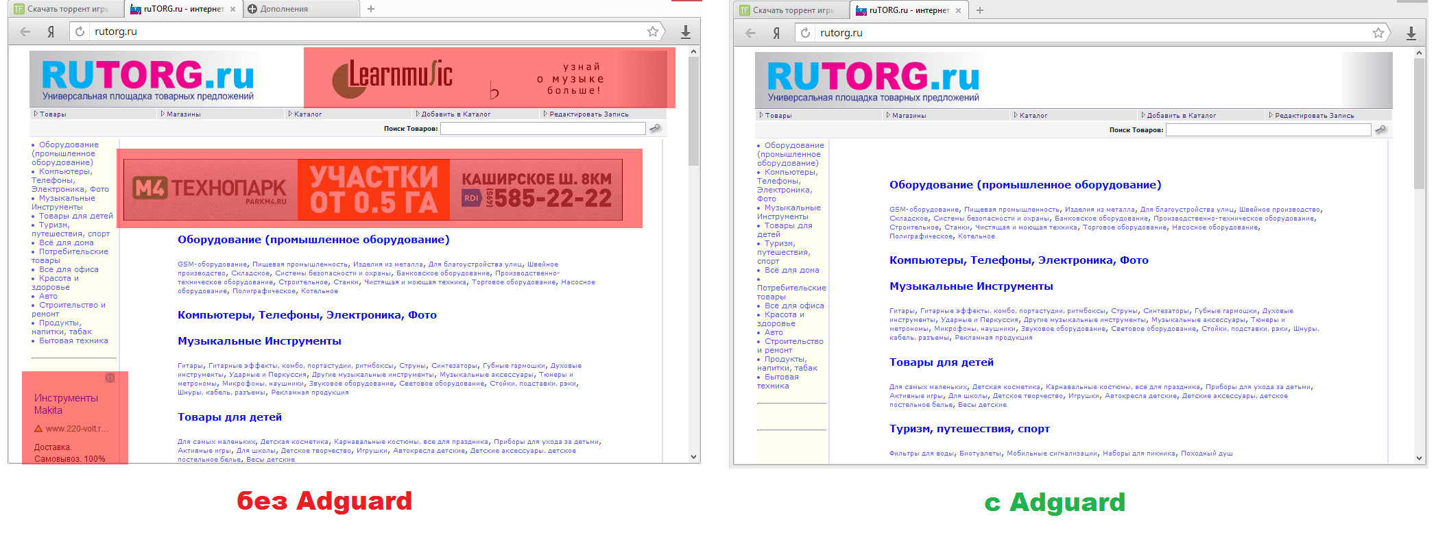
Task: Open Гитары link on right page
Action: pyautogui.click(x=902, y=311)
